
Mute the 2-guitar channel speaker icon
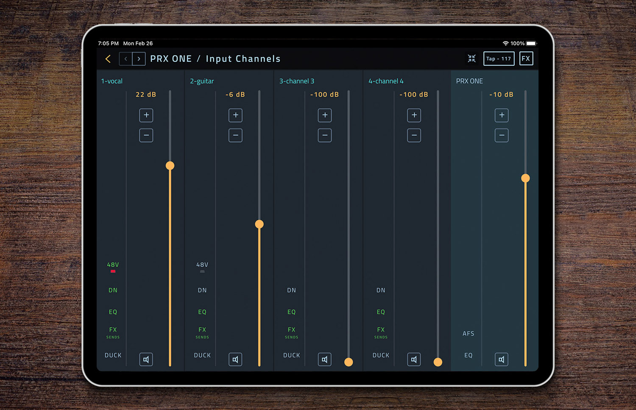[235, 360]
